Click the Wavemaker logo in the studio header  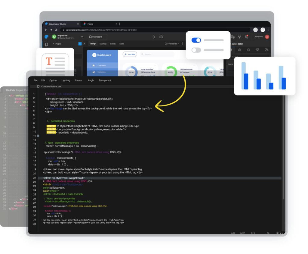pyautogui.click(x=47, y=37)
